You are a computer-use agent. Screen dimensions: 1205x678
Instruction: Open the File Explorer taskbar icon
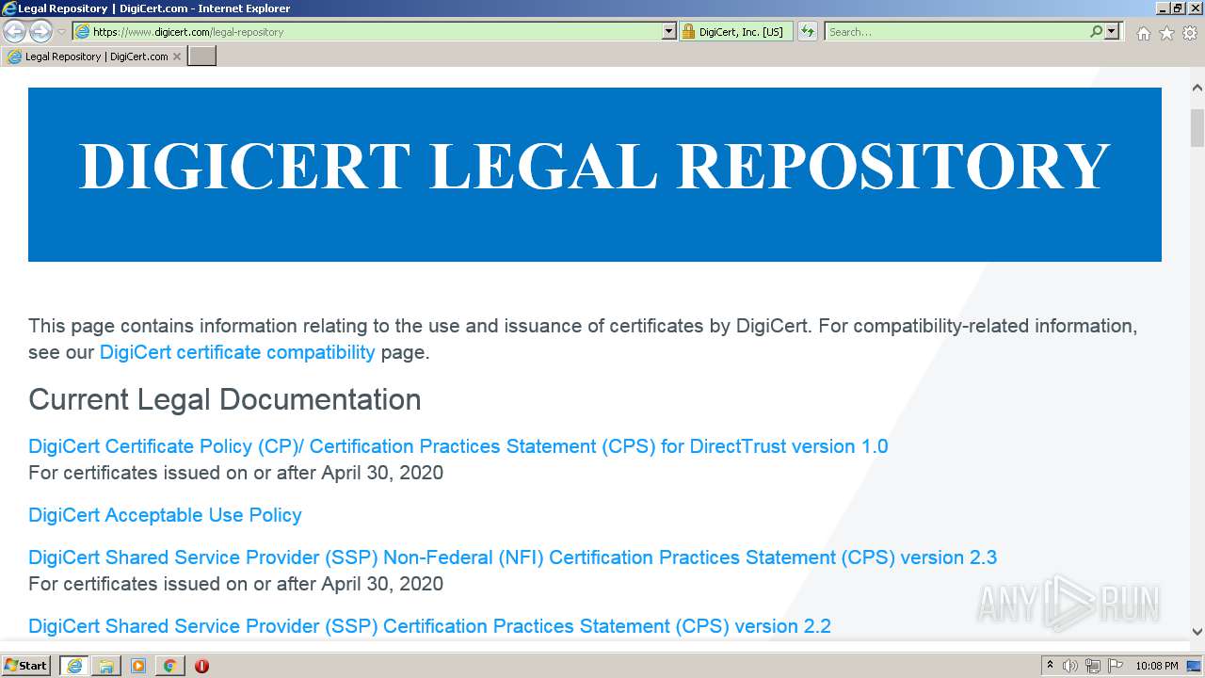(106, 666)
